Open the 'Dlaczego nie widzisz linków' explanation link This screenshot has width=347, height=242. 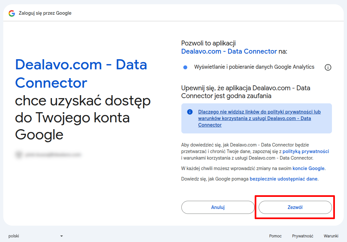[259, 118]
